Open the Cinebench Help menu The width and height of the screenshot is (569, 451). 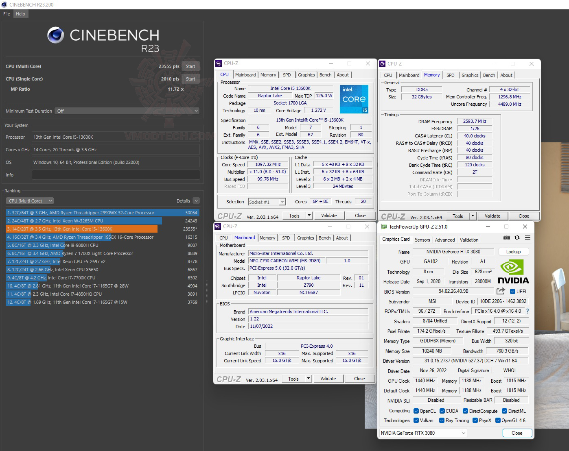[20, 14]
